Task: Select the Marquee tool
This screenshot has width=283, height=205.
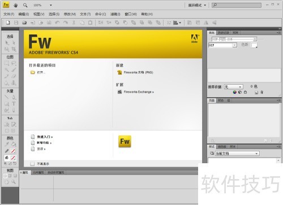Action: pyautogui.click(x=7, y=63)
